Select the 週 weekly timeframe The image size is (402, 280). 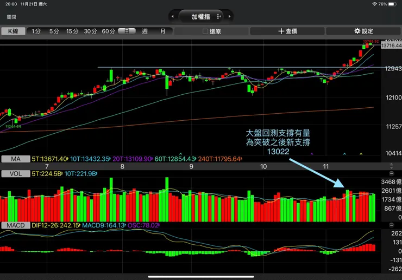coord(145,31)
